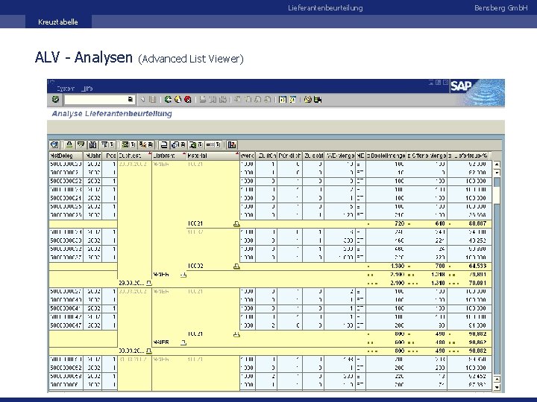Screen dimensions: 537x402
Task: Open the dropdown arrow beside Export
Action: (201, 145)
